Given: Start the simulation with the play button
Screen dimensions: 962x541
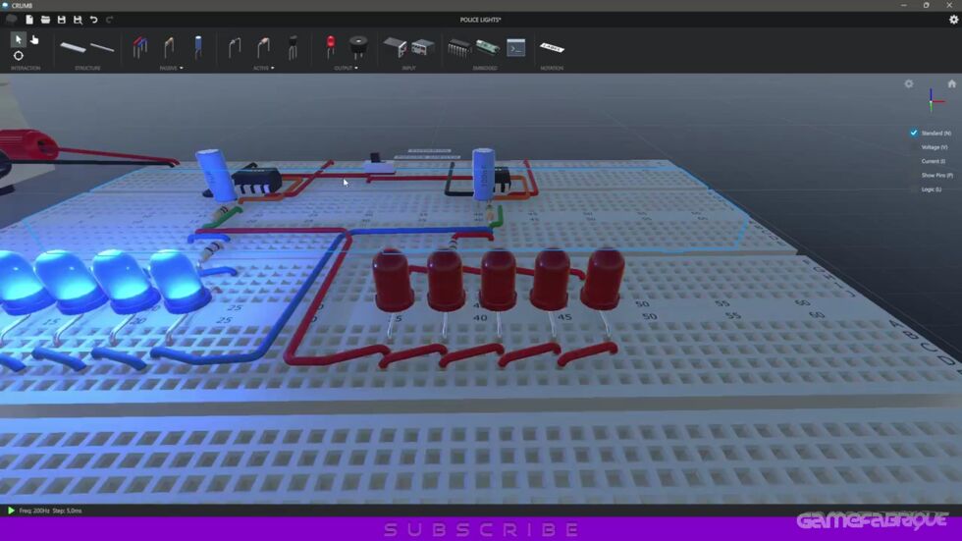Looking at the screenshot, I should click(x=11, y=511).
